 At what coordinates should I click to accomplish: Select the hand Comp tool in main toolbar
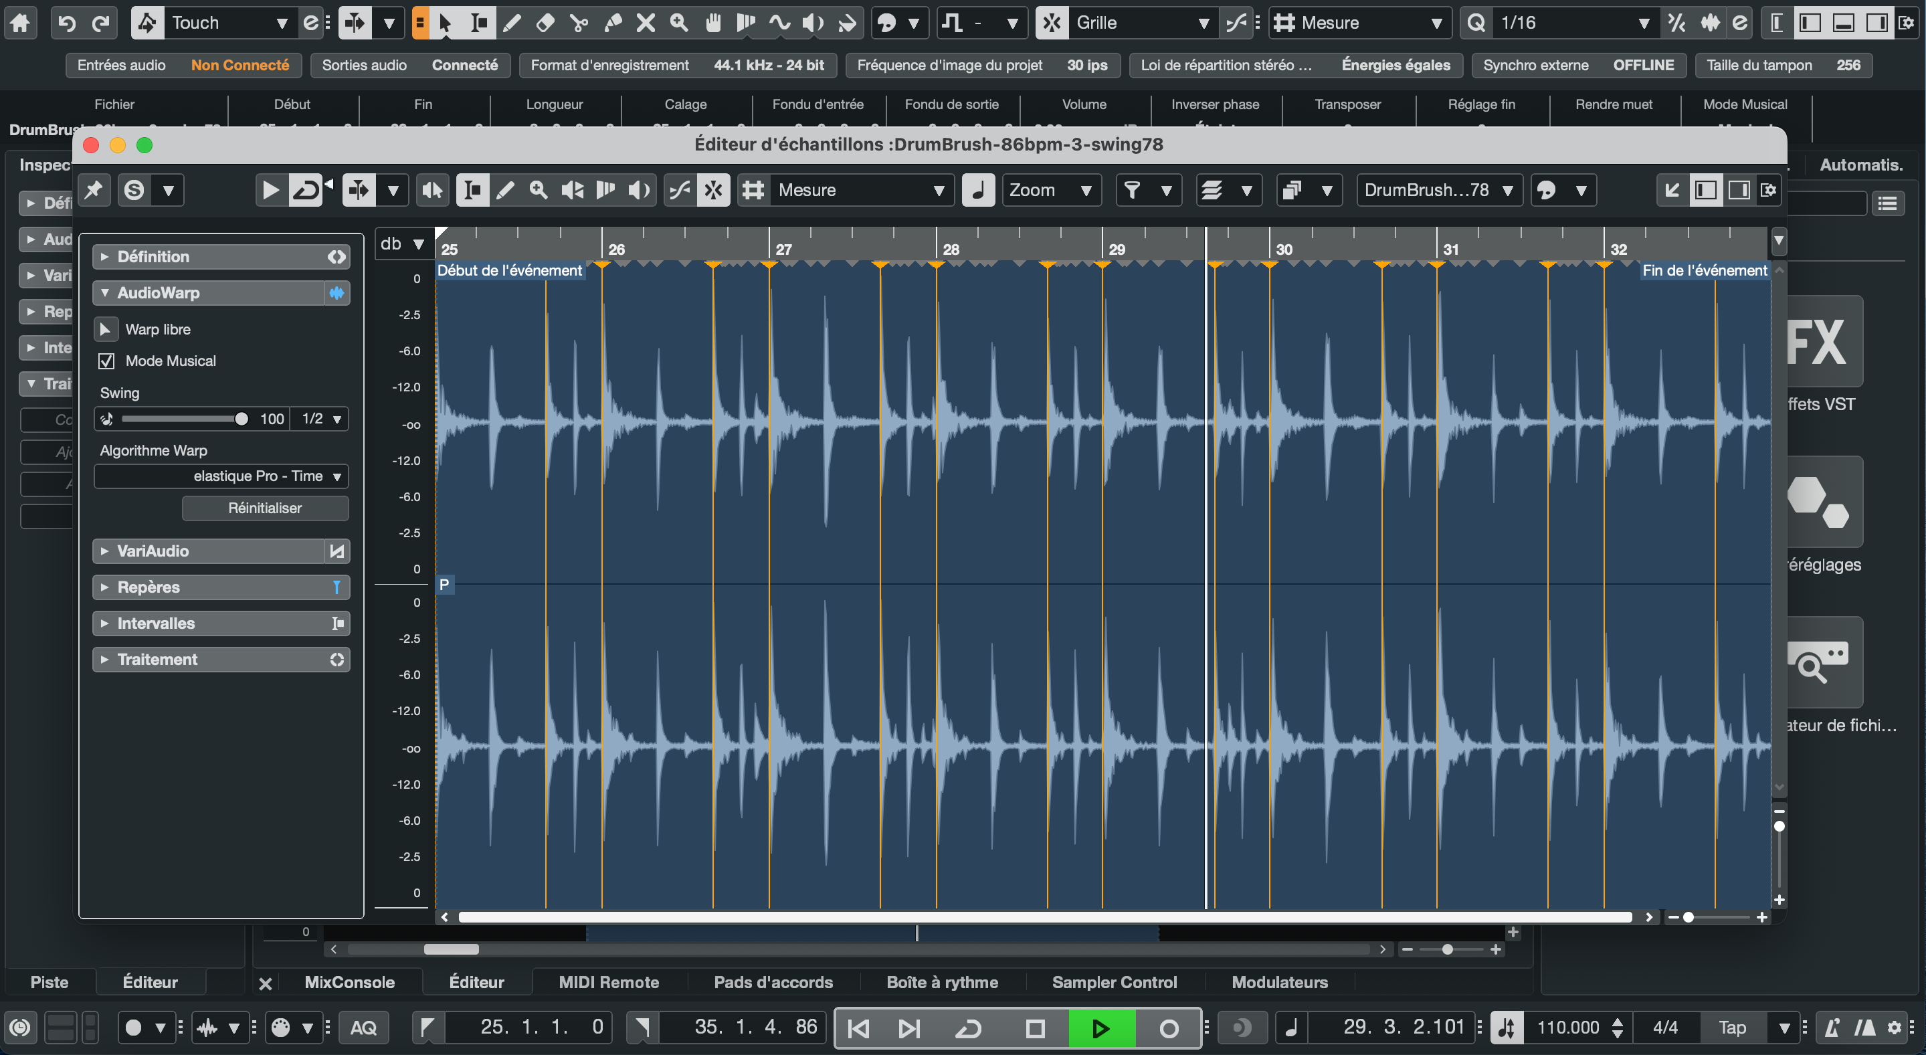[712, 23]
